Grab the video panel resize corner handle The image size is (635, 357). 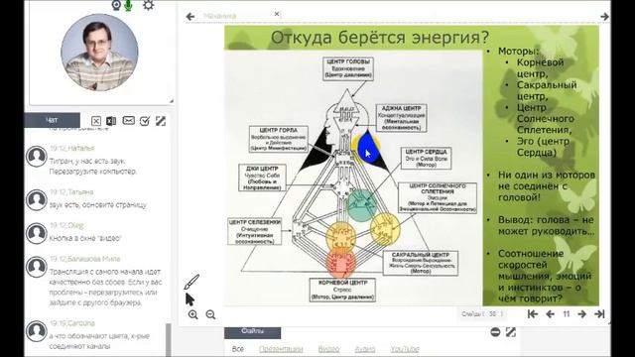[172, 100]
